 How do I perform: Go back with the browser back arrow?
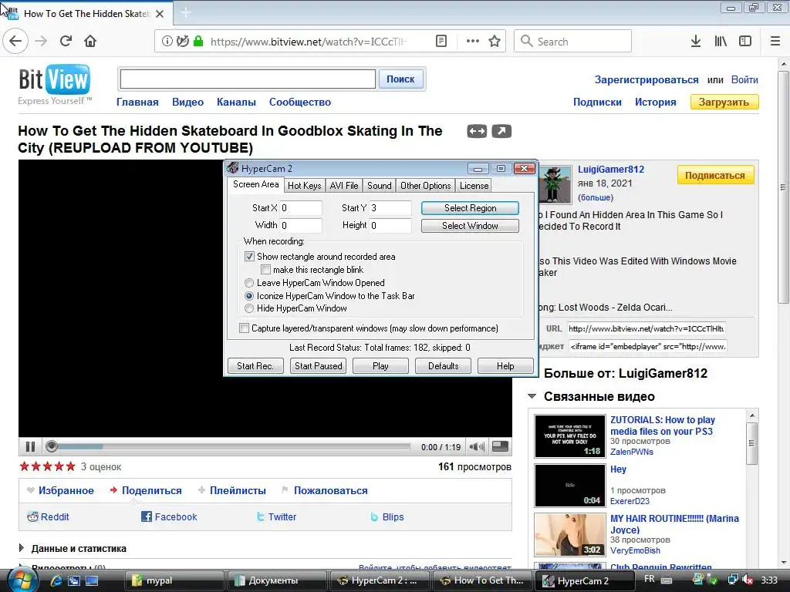(15, 42)
